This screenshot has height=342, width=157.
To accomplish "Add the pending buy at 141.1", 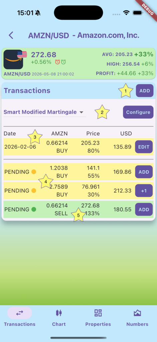I will pyautogui.click(x=144, y=172).
